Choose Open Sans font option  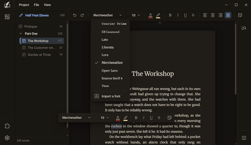click(x=110, y=71)
